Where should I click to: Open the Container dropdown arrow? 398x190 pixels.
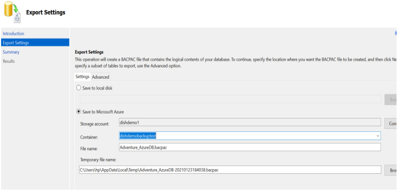pos(378,136)
